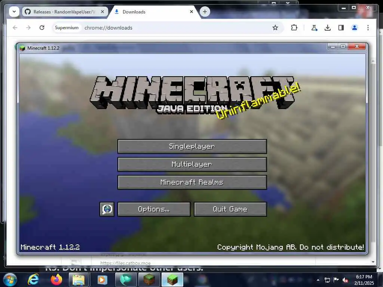Open the clock showing 6:17 PM
The height and width of the screenshot is (287, 383).
[x=364, y=280]
